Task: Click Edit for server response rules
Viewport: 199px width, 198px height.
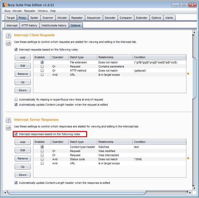Action: point(22,150)
